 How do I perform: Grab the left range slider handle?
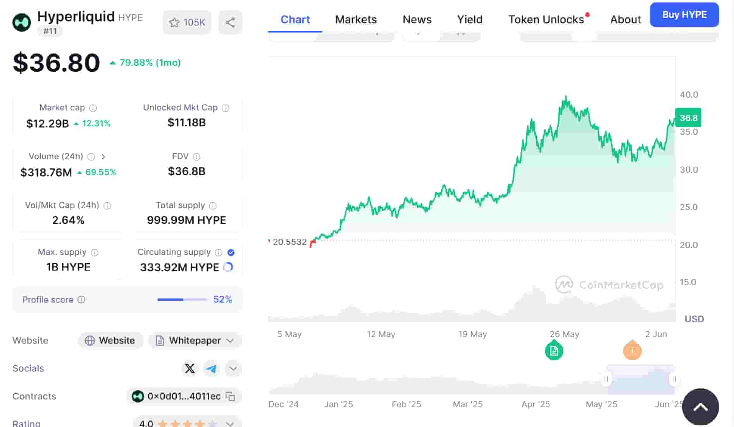click(x=606, y=379)
